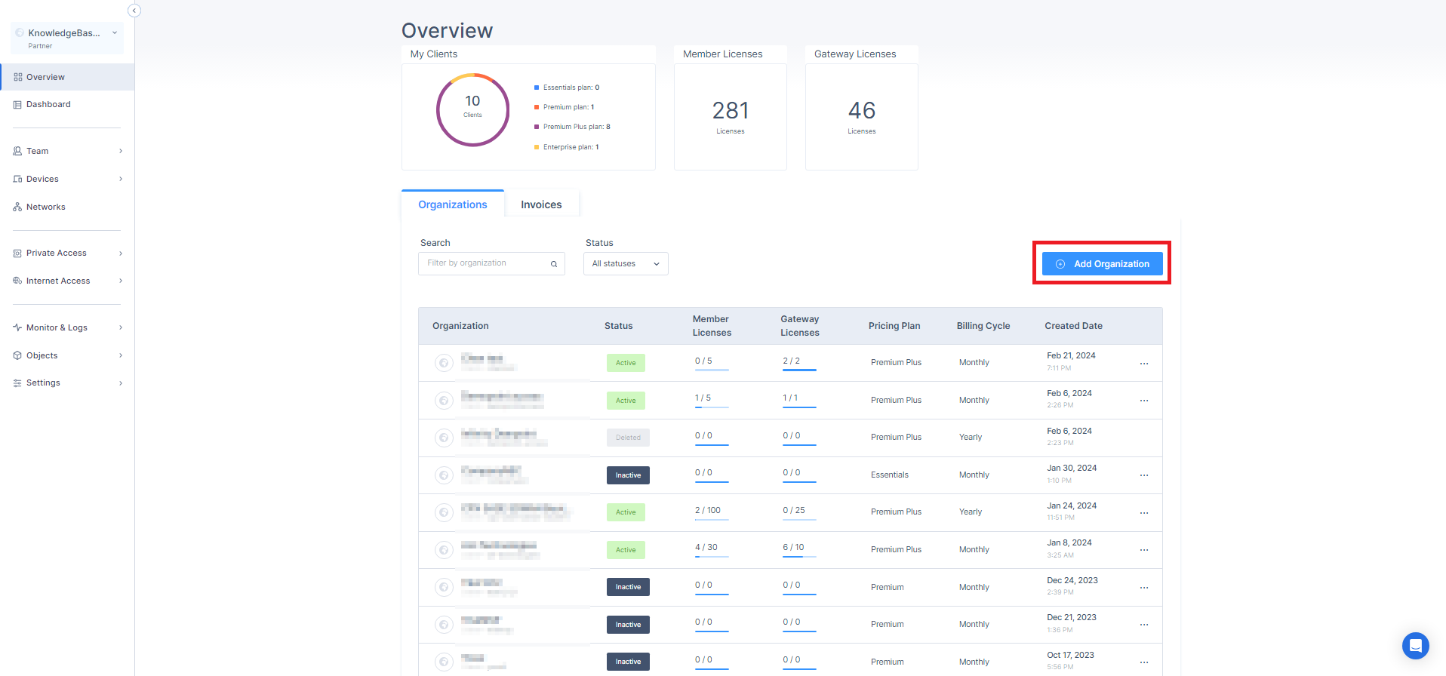The image size is (1446, 676).
Task: Select the Private Access icon
Action: pos(18,253)
